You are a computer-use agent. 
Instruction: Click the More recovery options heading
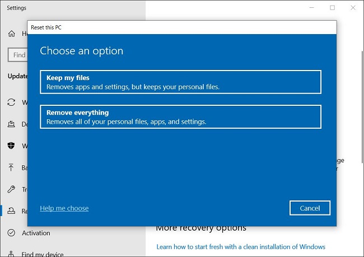coord(201,228)
